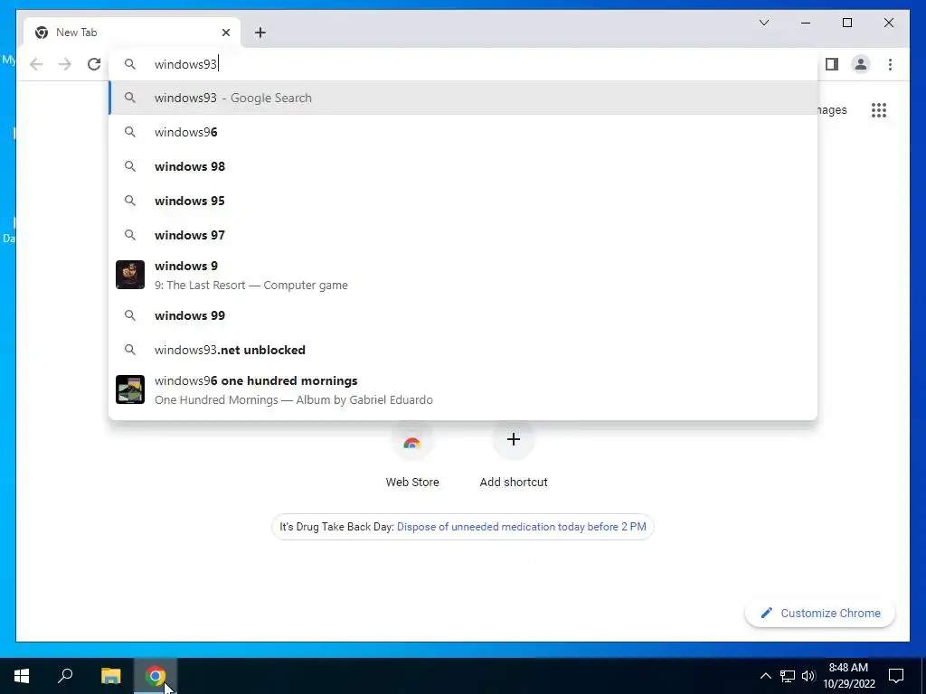
Task: Choose the windows 98 suggestion
Action: coord(463,166)
